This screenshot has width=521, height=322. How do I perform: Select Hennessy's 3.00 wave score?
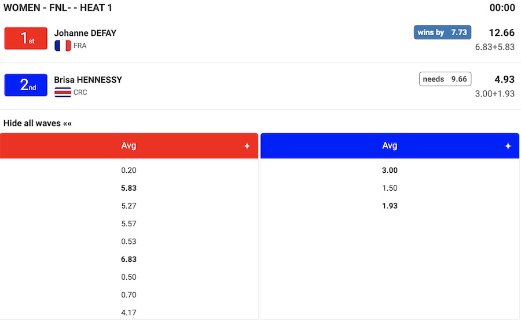[390, 171]
